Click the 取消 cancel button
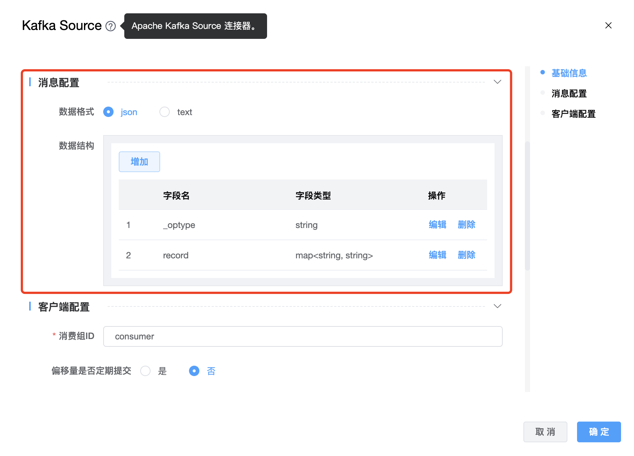The height and width of the screenshot is (456, 634). pos(545,432)
